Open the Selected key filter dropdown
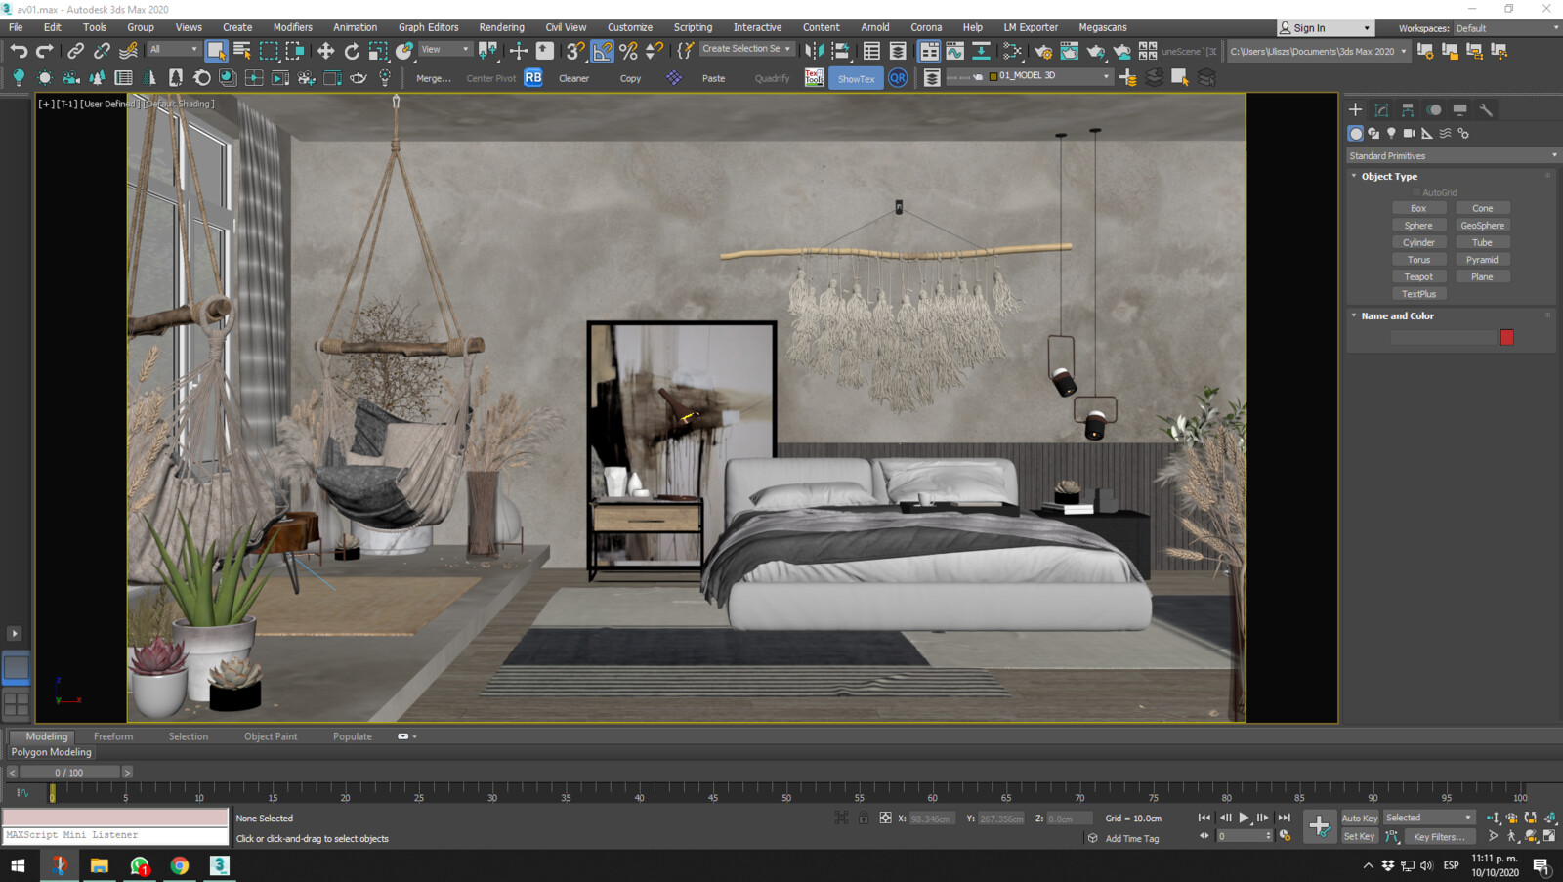 1428,818
